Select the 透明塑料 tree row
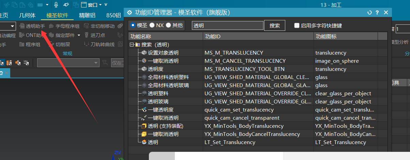This screenshot has width=410, height=160. pos(166,93)
